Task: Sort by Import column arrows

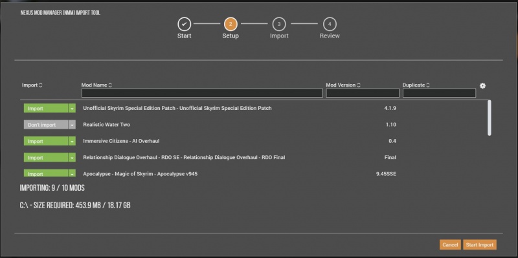Action: click(x=41, y=85)
